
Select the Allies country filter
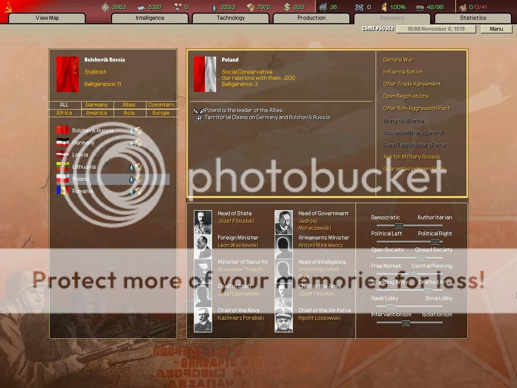click(x=129, y=105)
